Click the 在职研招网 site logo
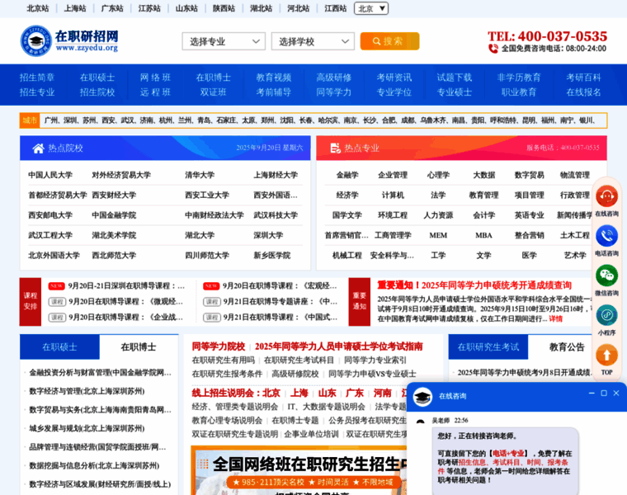 (x=70, y=40)
